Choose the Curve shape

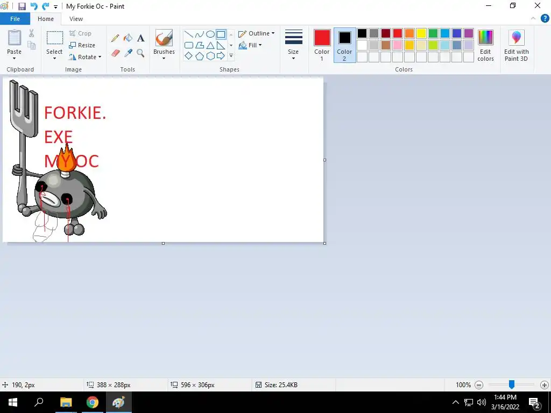199,34
